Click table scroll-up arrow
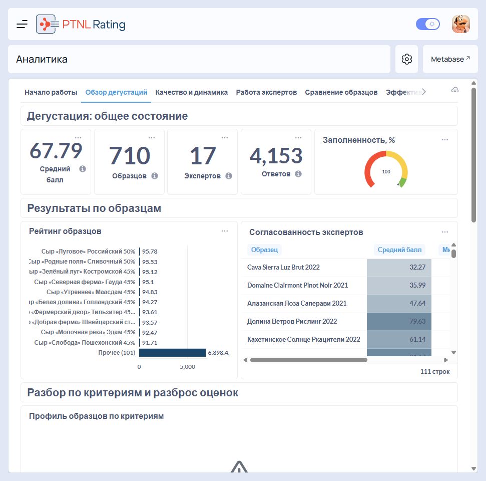 coord(454,245)
